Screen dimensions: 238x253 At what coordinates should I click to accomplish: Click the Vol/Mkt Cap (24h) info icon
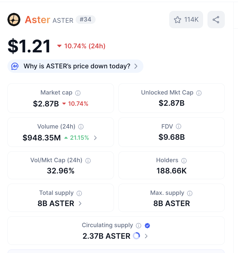click(x=88, y=161)
